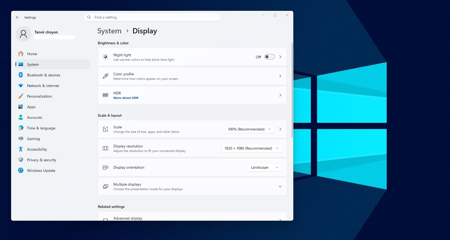Click the Multiple displays icon
450x240 pixels.
105,186
